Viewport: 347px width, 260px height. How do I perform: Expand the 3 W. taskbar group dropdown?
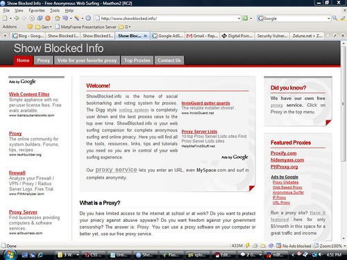(x=78, y=254)
